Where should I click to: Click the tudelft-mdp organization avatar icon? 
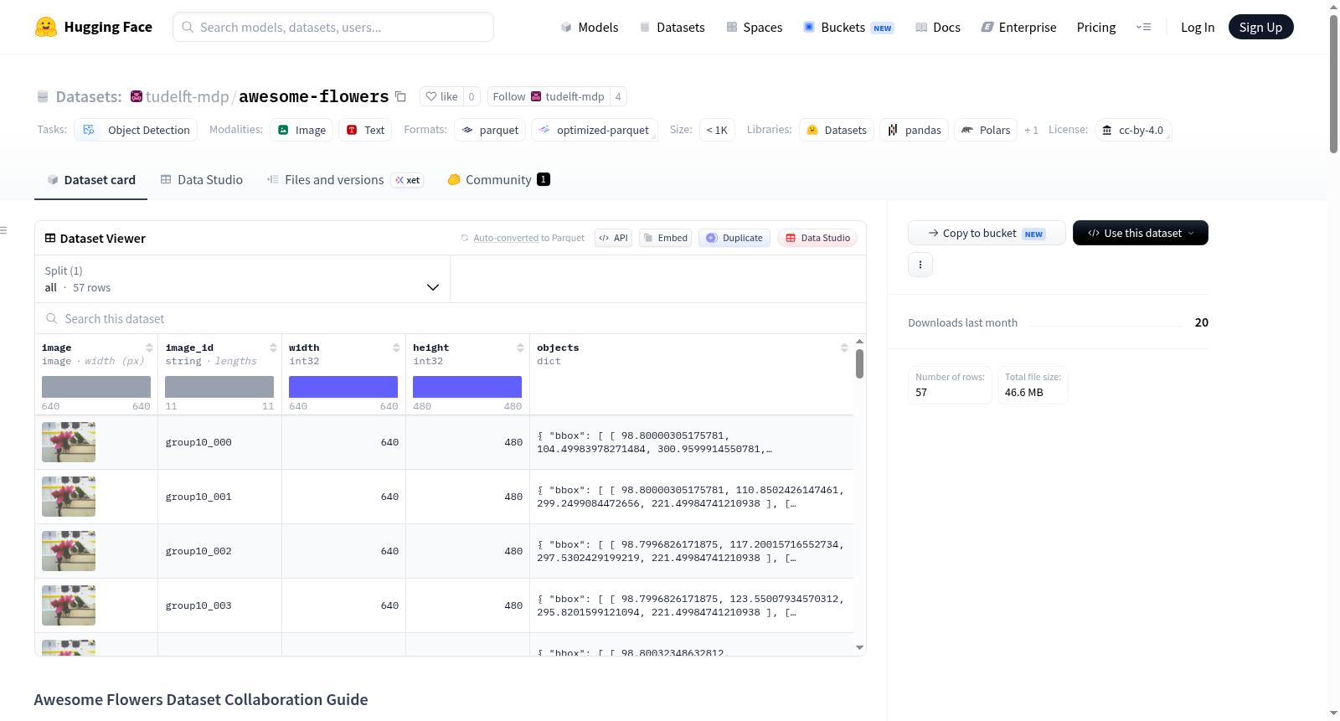click(x=137, y=96)
